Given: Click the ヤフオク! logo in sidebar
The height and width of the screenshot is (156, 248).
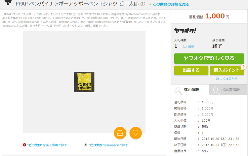Looking at the screenshot, I should pyautogui.click(x=185, y=31).
